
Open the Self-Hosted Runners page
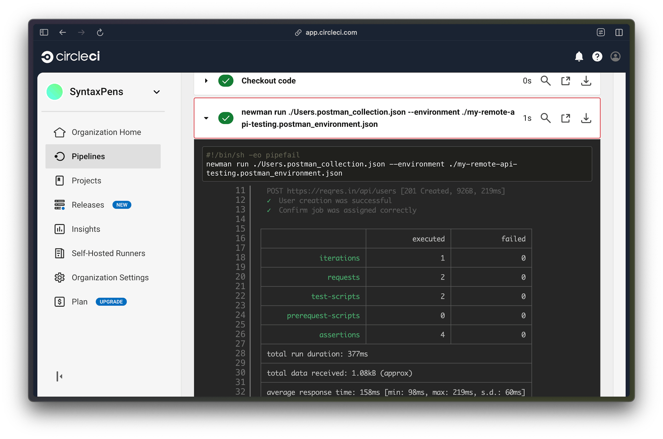60,253
